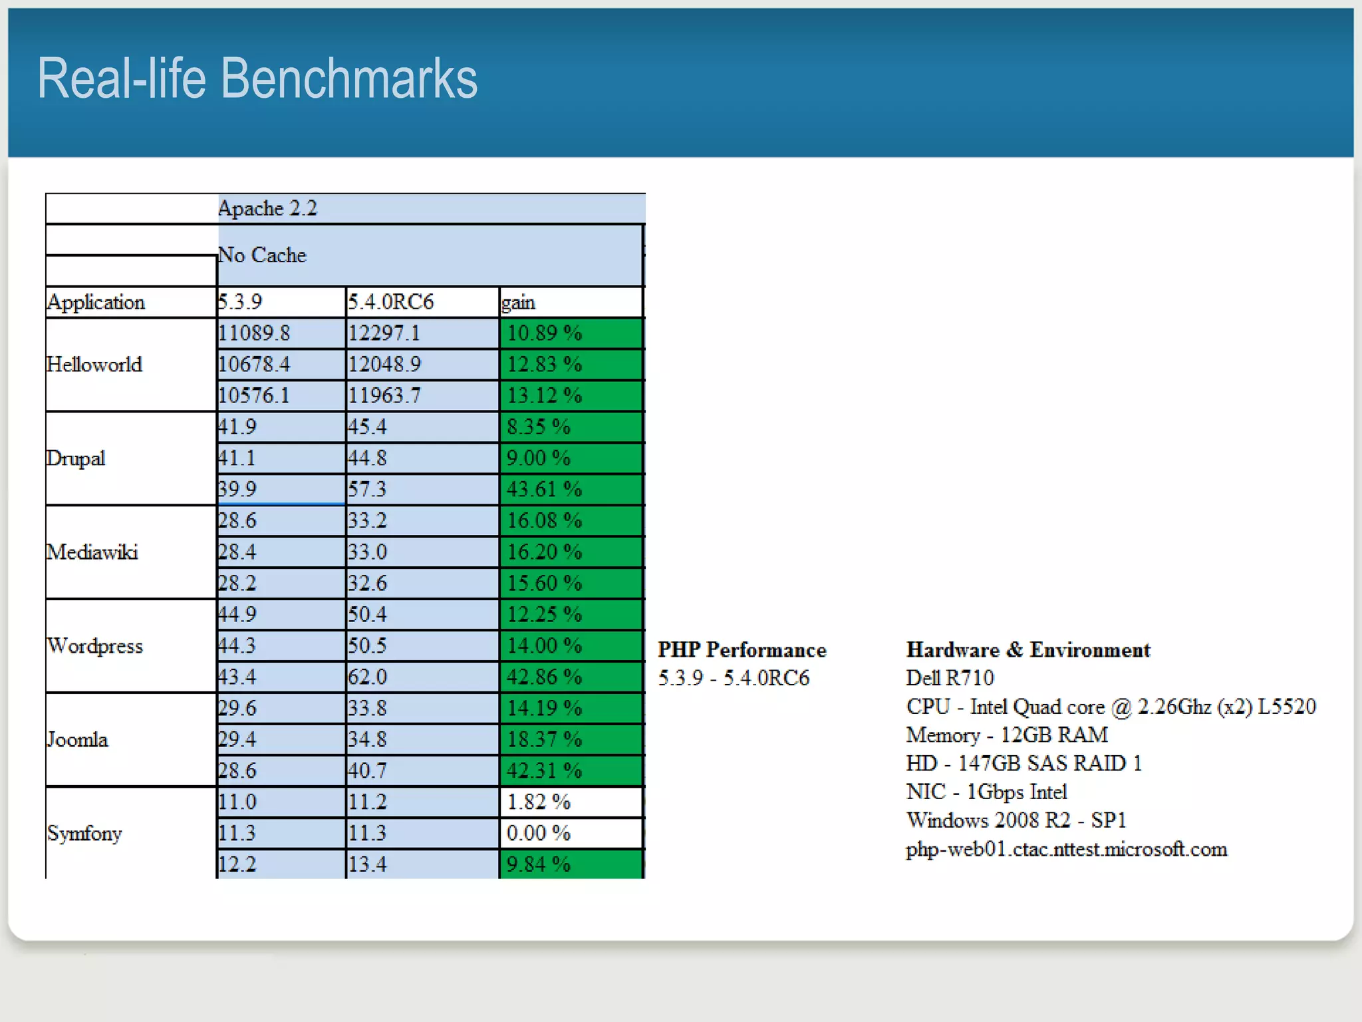Click the 12.83 % gain cell

tap(571, 365)
